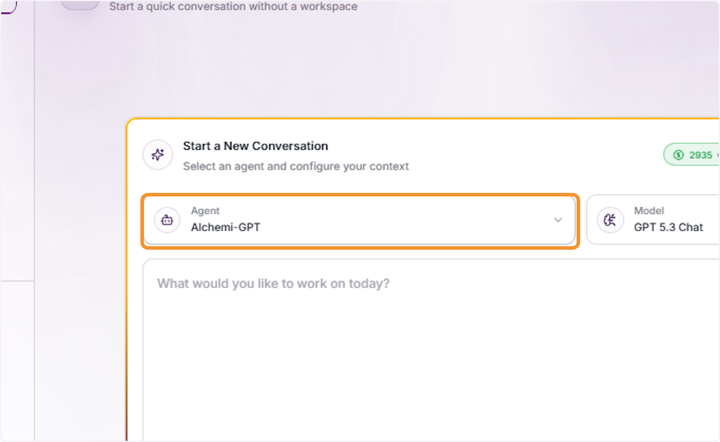Click the 'Agent' label in the selector
Screen dimensions: 720x442
(205, 211)
